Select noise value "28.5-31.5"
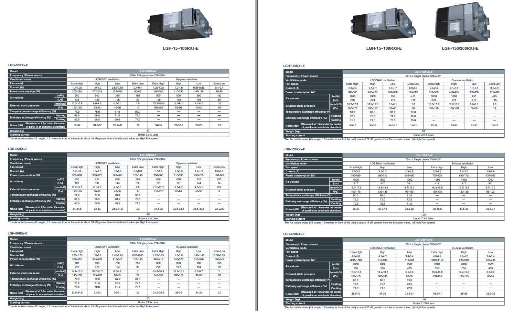Viewport: 514px width, 311px height. (x=117, y=209)
